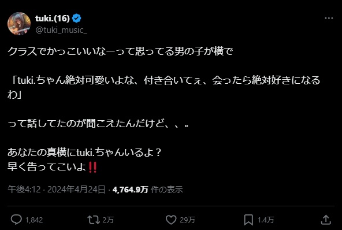This screenshot has width=342, height=230.
Task: Click the repost arrows icon
Action: pyautogui.click(x=94, y=220)
